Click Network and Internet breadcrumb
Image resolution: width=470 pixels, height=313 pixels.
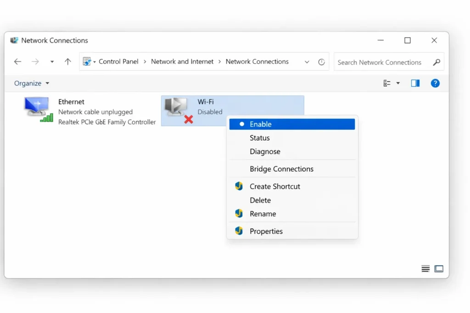(182, 61)
